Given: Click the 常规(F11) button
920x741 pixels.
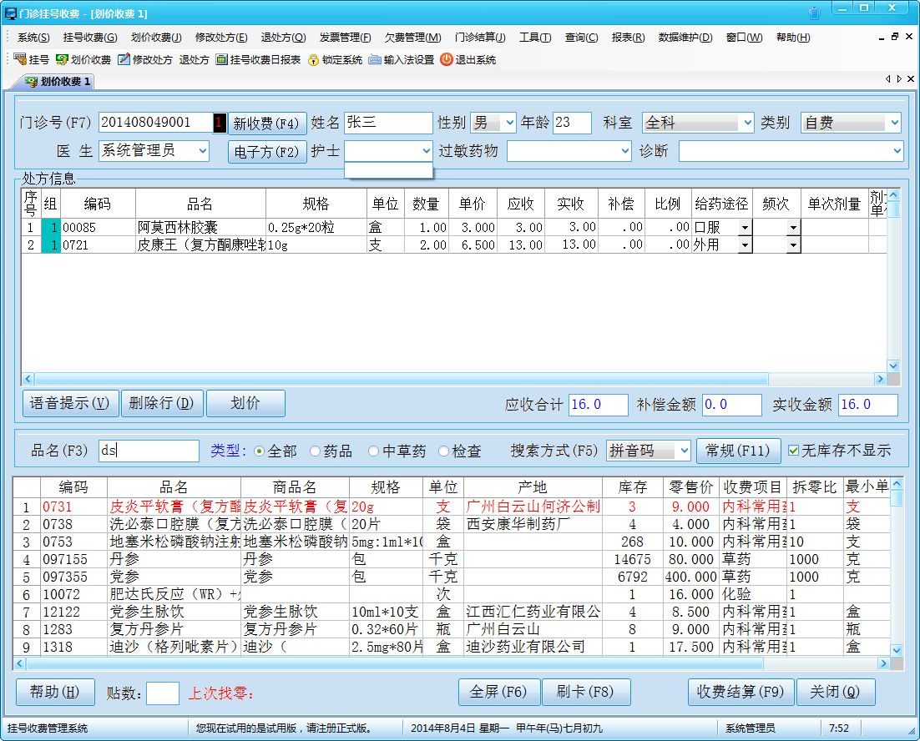Looking at the screenshot, I should click(x=738, y=451).
